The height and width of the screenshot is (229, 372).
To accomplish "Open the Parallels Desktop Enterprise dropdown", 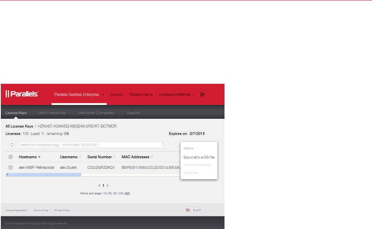I will pos(79,94).
